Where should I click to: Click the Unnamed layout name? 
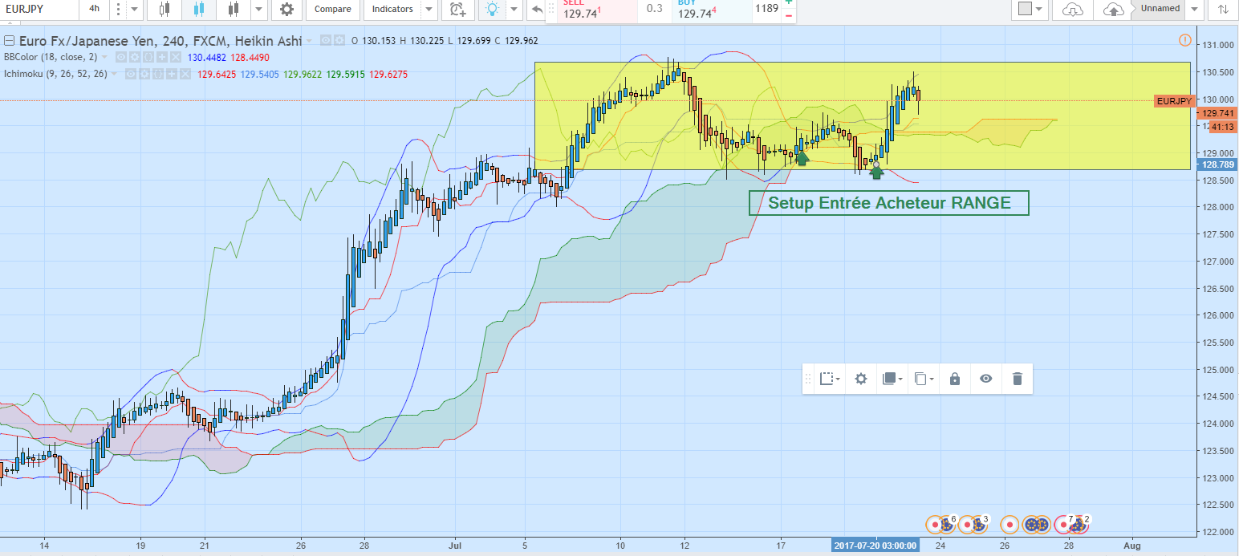(1160, 9)
